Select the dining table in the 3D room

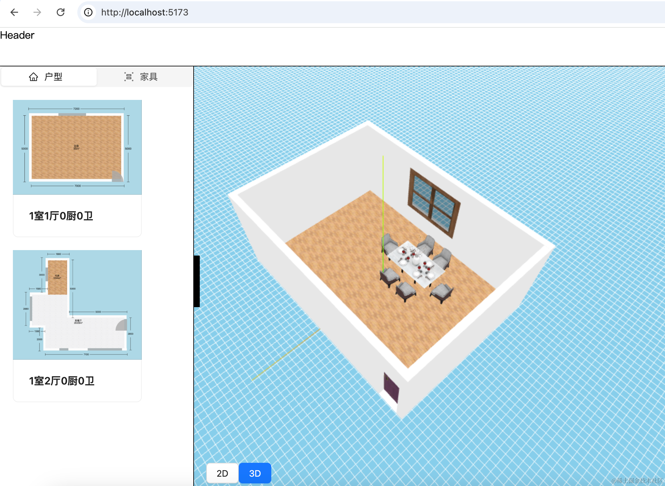tap(416, 264)
